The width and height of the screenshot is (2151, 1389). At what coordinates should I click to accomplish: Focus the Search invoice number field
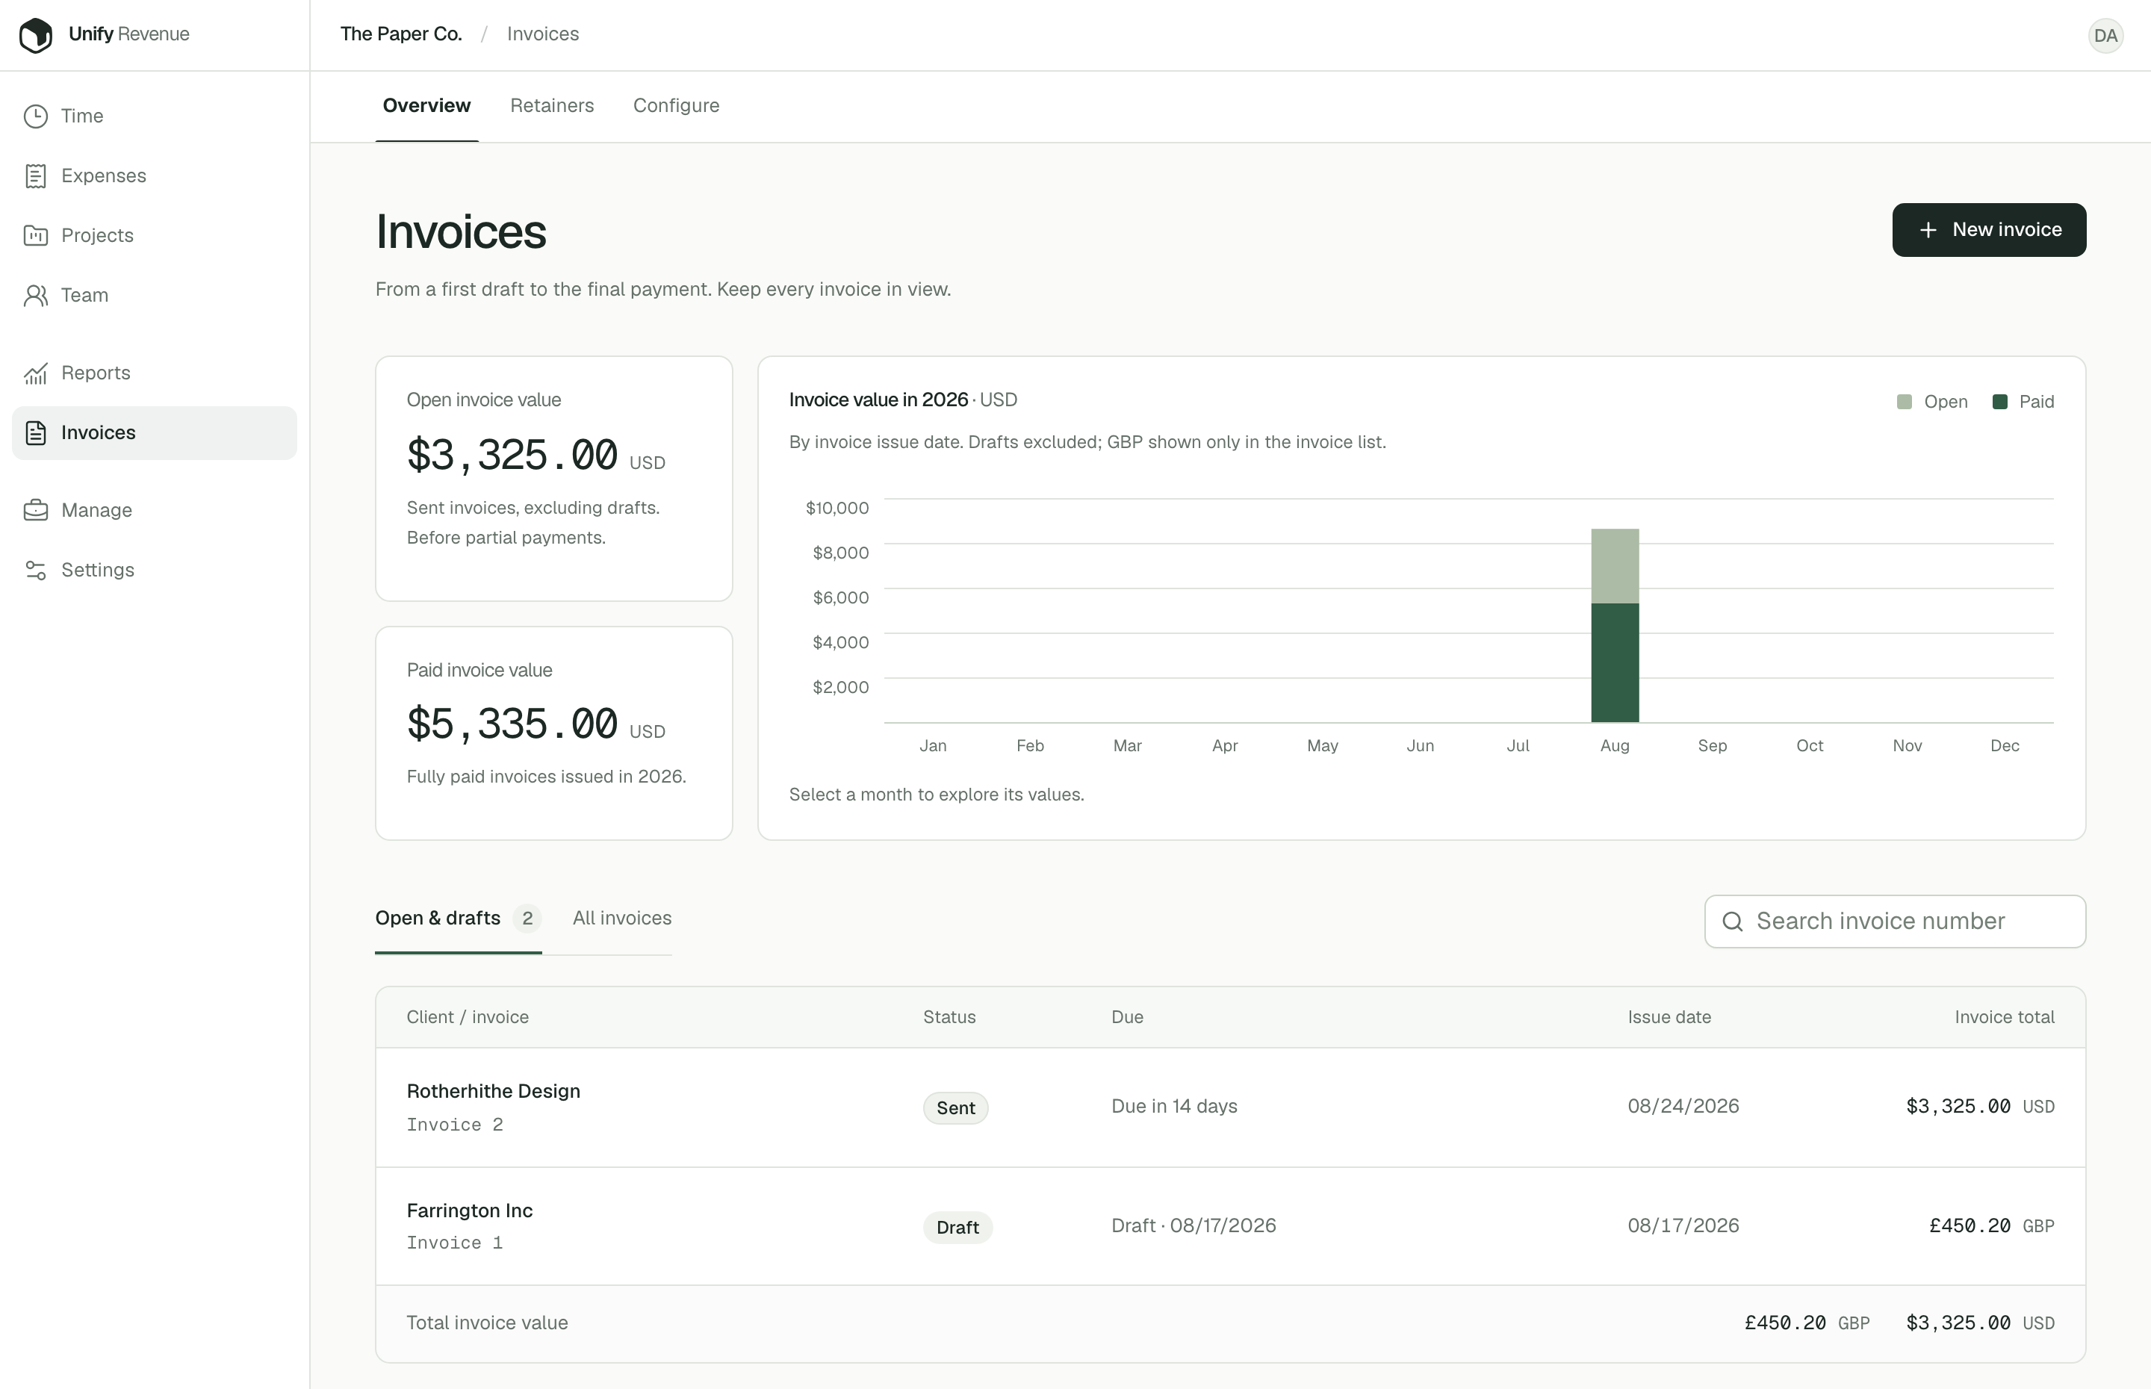pos(1895,922)
